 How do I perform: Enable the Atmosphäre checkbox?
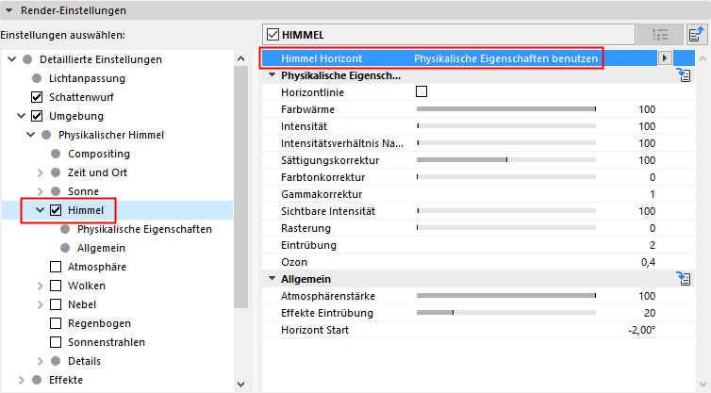(56, 267)
